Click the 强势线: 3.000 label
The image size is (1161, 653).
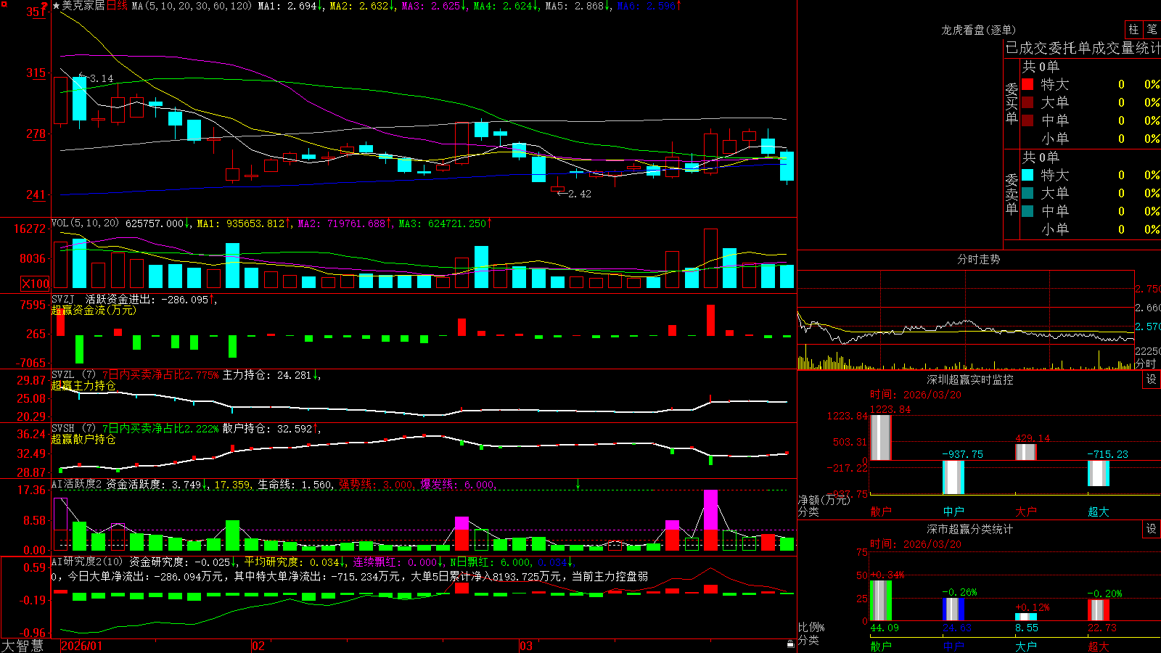pos(377,484)
